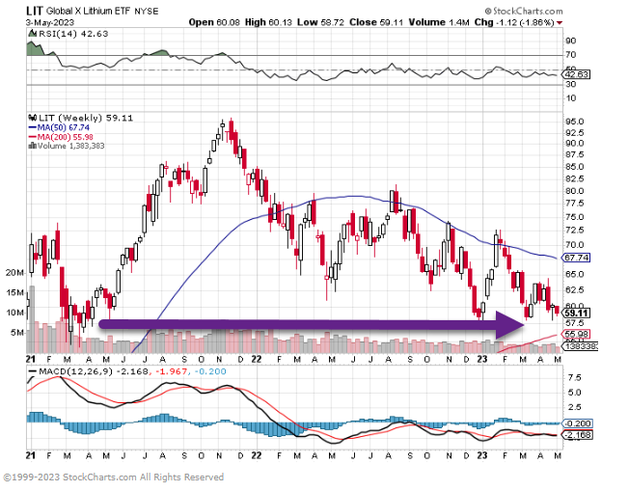Click the 95.0 price axis label
Screen dimensions: 629x491
(574, 122)
